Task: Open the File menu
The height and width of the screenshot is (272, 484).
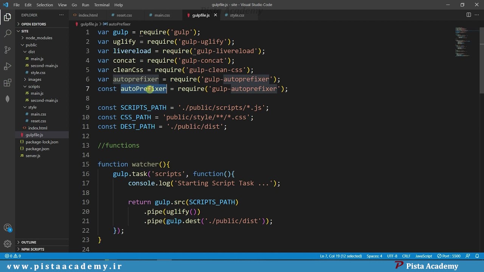Action: point(17,5)
